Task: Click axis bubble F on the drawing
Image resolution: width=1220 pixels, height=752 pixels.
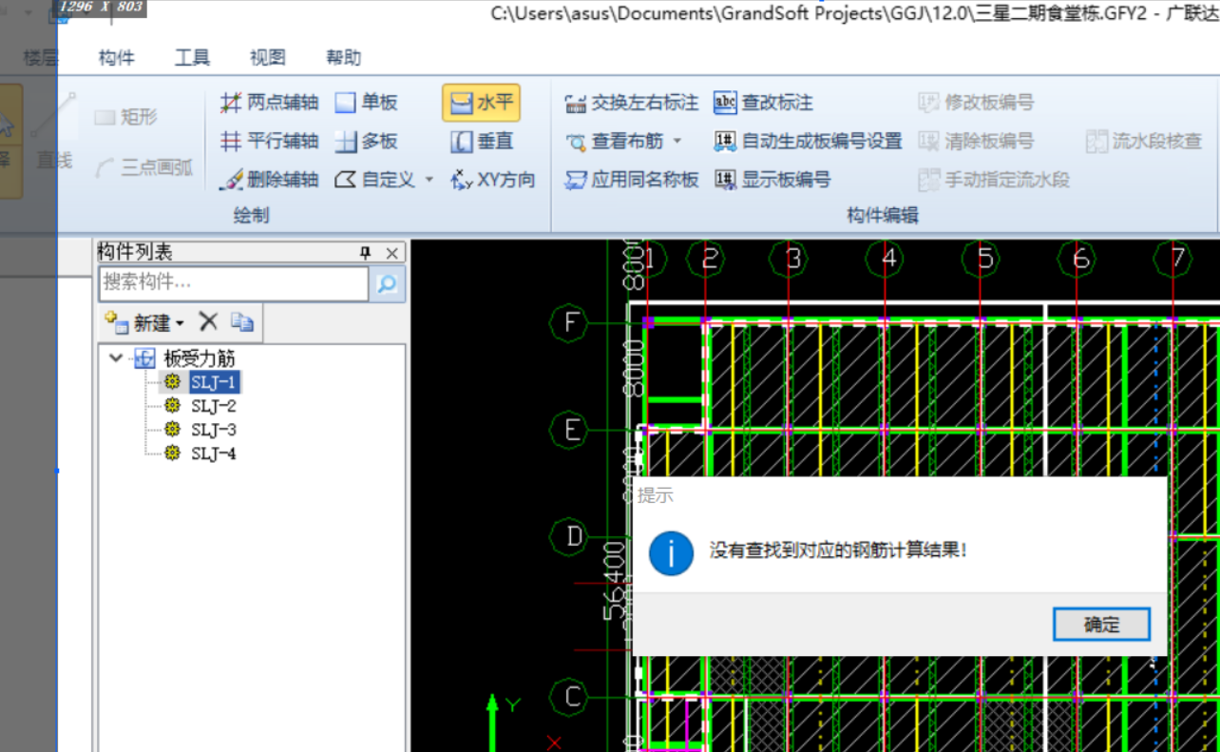Action: point(570,323)
